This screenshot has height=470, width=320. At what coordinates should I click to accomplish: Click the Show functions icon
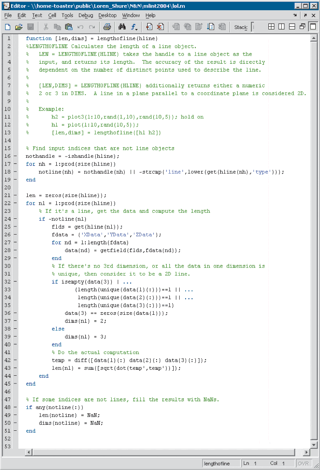134,27
